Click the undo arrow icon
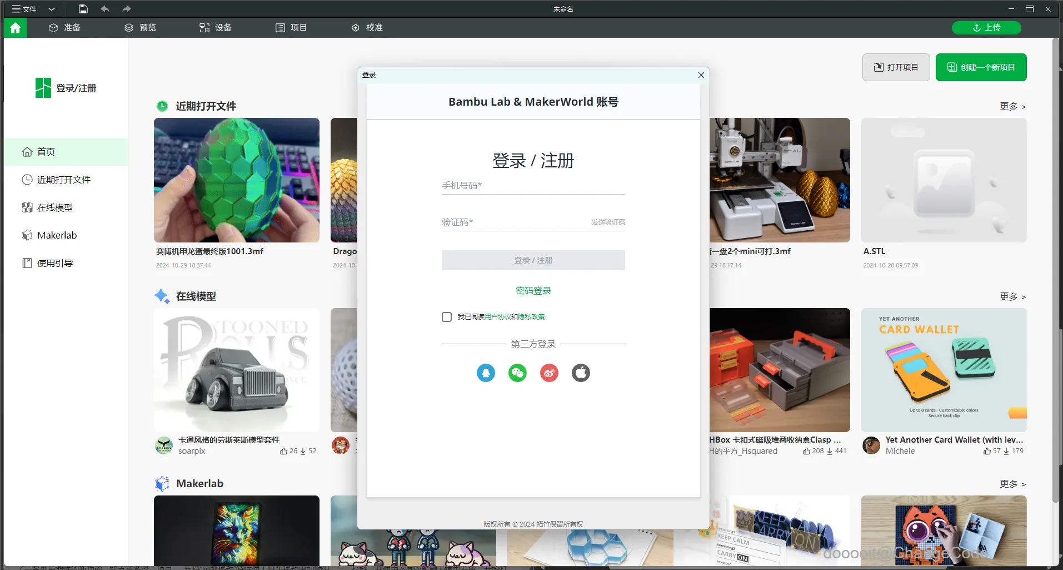1063x570 pixels. [104, 9]
